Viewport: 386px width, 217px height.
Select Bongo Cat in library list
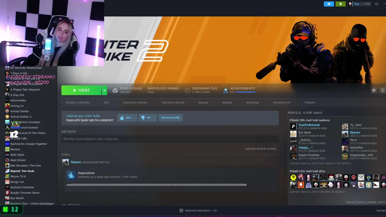tap(17, 182)
